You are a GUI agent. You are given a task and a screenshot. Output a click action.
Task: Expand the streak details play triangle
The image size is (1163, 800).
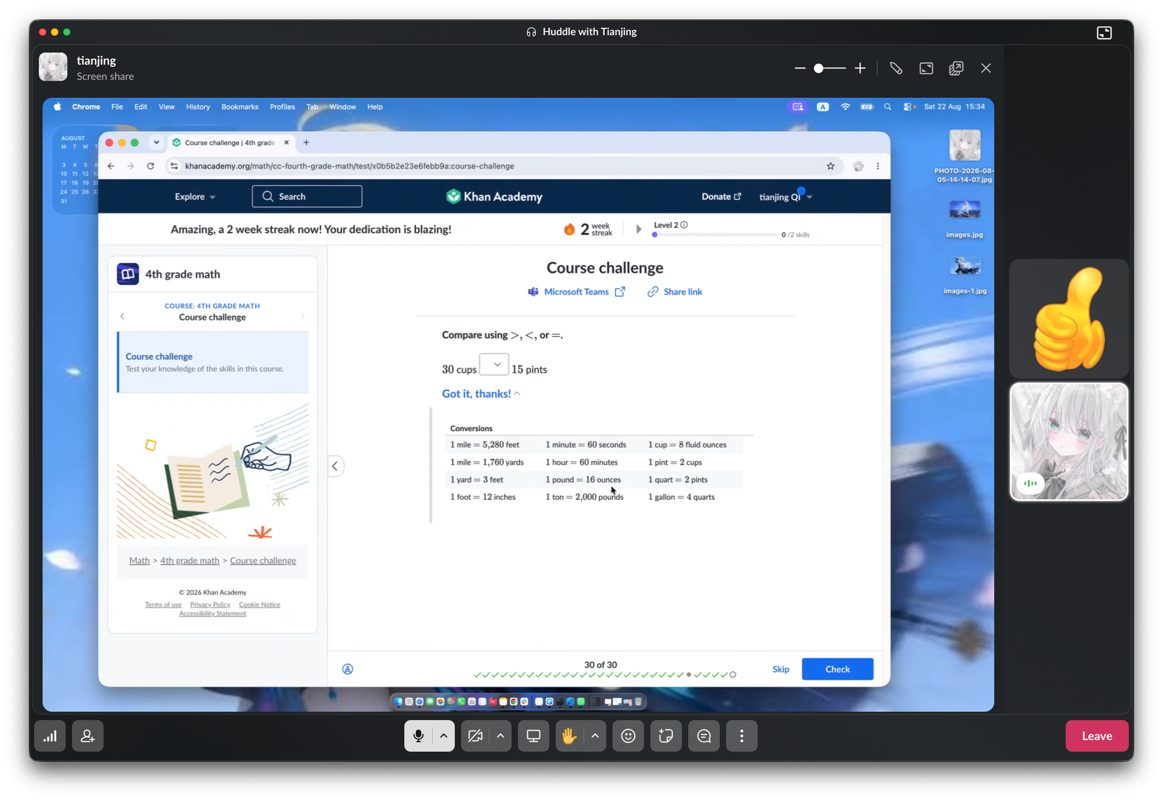coord(638,229)
